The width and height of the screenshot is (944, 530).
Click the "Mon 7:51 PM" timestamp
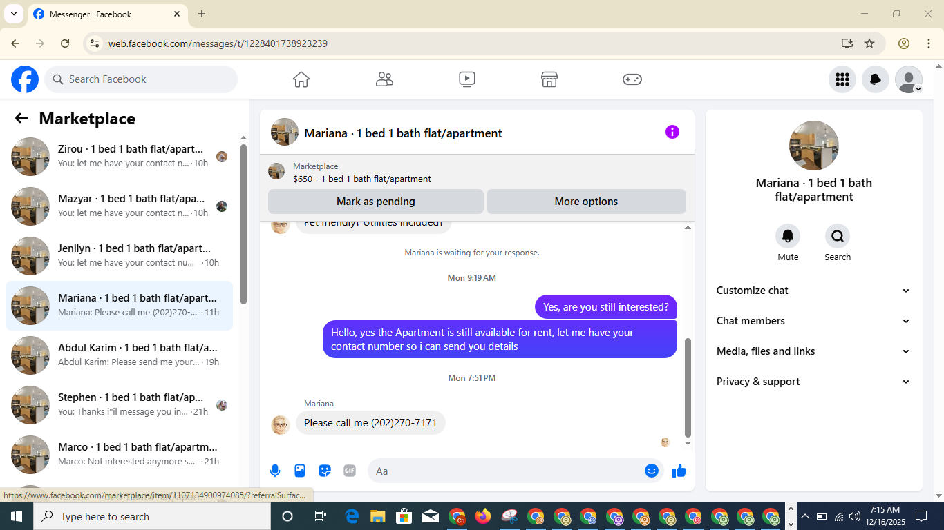[x=472, y=378]
